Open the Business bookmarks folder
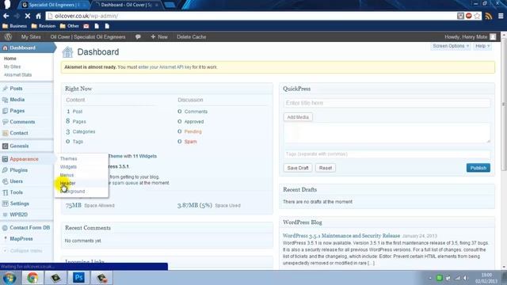Image resolution: width=507 pixels, height=285 pixels. 15,26
